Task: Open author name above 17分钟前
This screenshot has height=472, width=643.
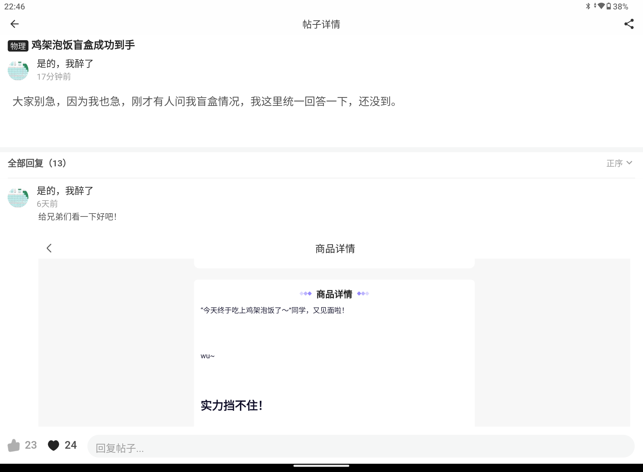Action: (x=65, y=63)
